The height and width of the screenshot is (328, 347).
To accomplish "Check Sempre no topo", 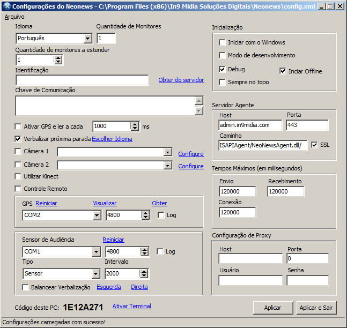I will [x=222, y=83].
